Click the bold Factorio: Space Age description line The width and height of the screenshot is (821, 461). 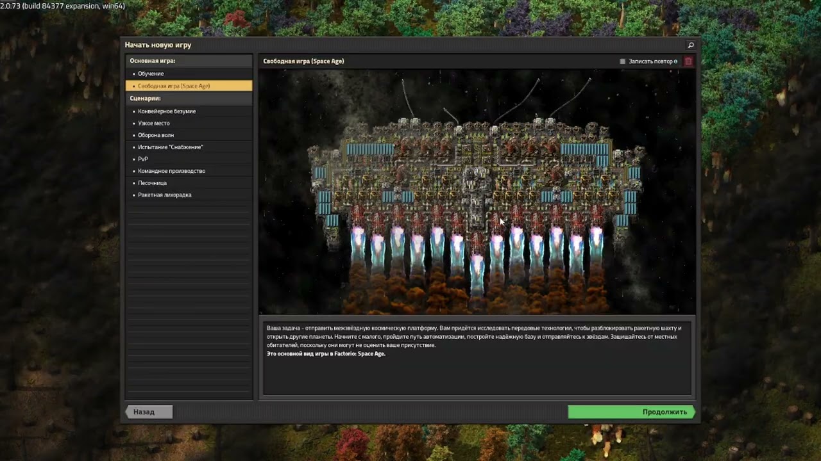pyautogui.click(x=326, y=353)
